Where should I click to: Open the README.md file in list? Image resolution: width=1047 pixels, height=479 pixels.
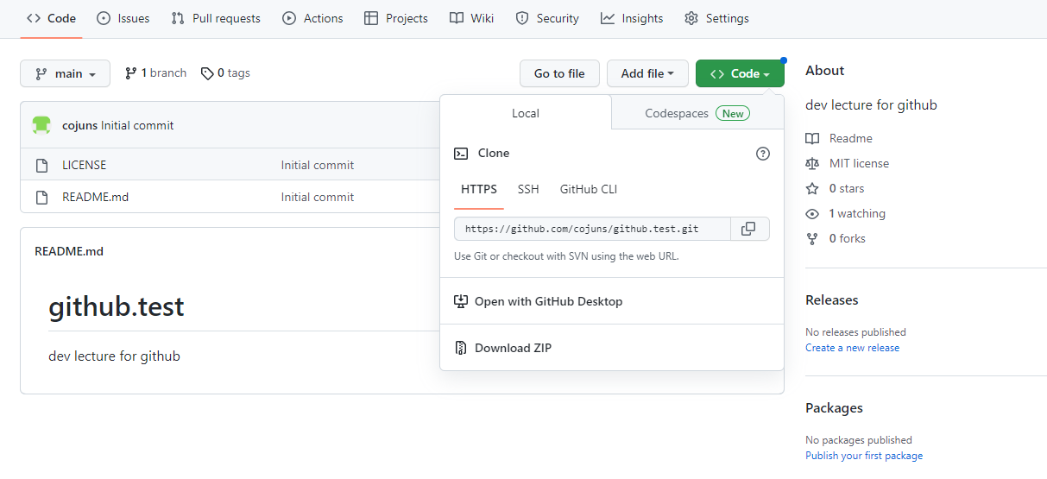[x=95, y=197]
